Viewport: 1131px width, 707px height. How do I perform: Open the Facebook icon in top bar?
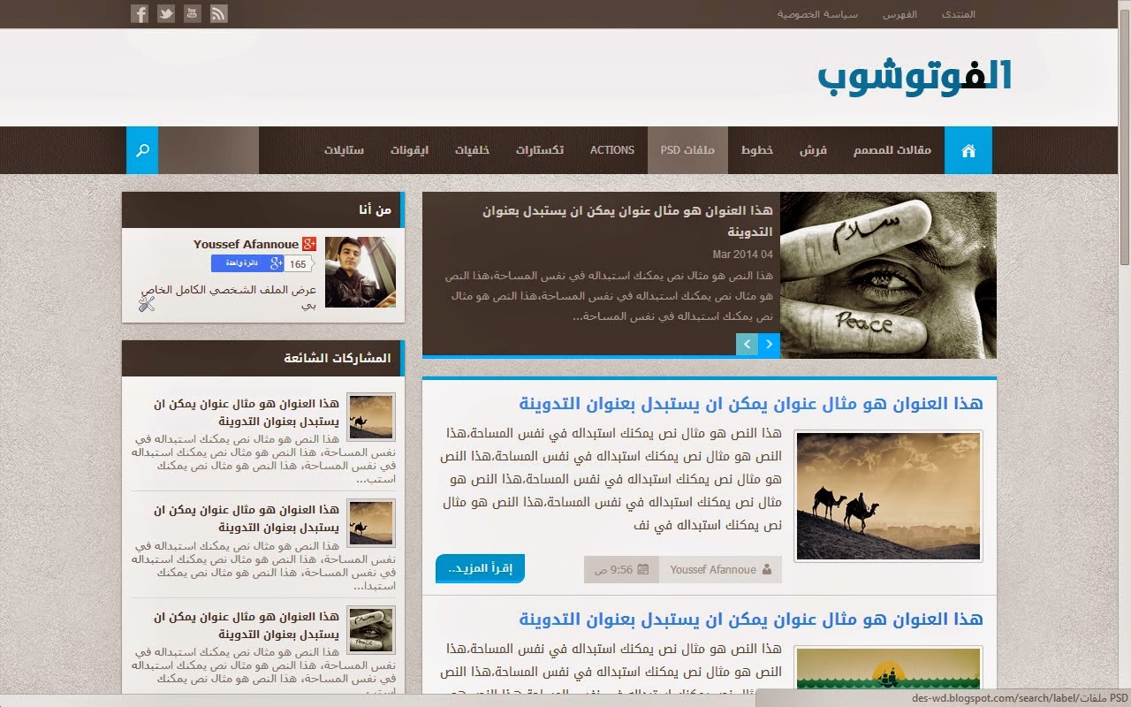(140, 13)
